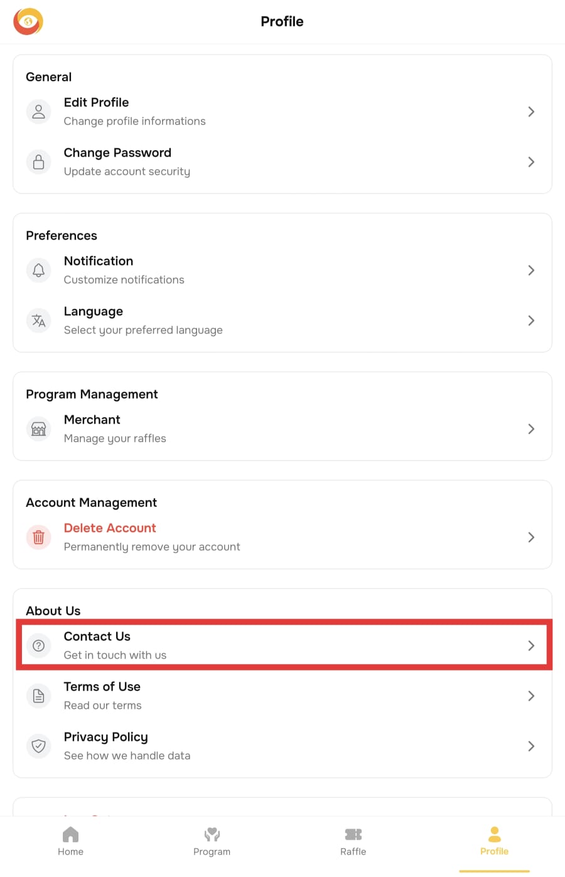The image size is (565, 877).
Task: Go to the Raffle tab
Action: tap(353, 841)
